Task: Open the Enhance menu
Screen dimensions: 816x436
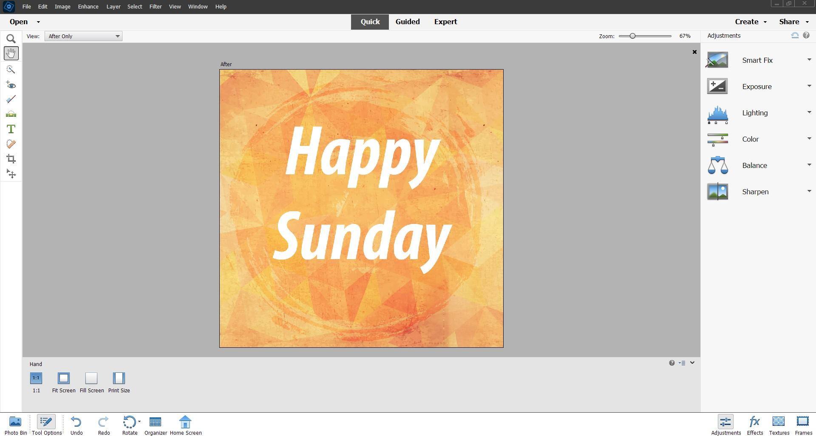Action: click(88, 7)
